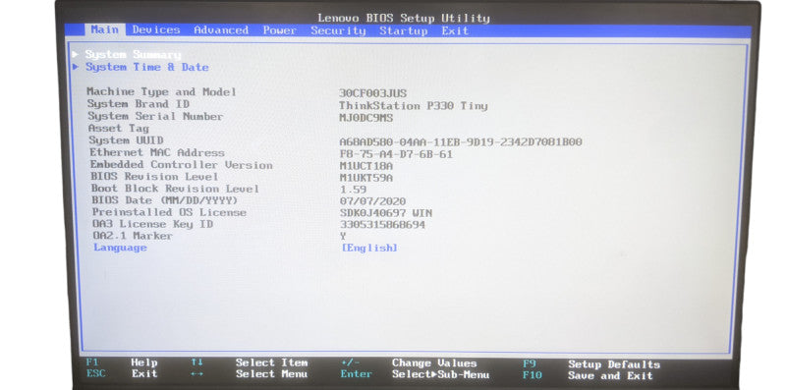Select the Language setting label
This screenshot has height=390, width=786.
pyautogui.click(x=120, y=248)
